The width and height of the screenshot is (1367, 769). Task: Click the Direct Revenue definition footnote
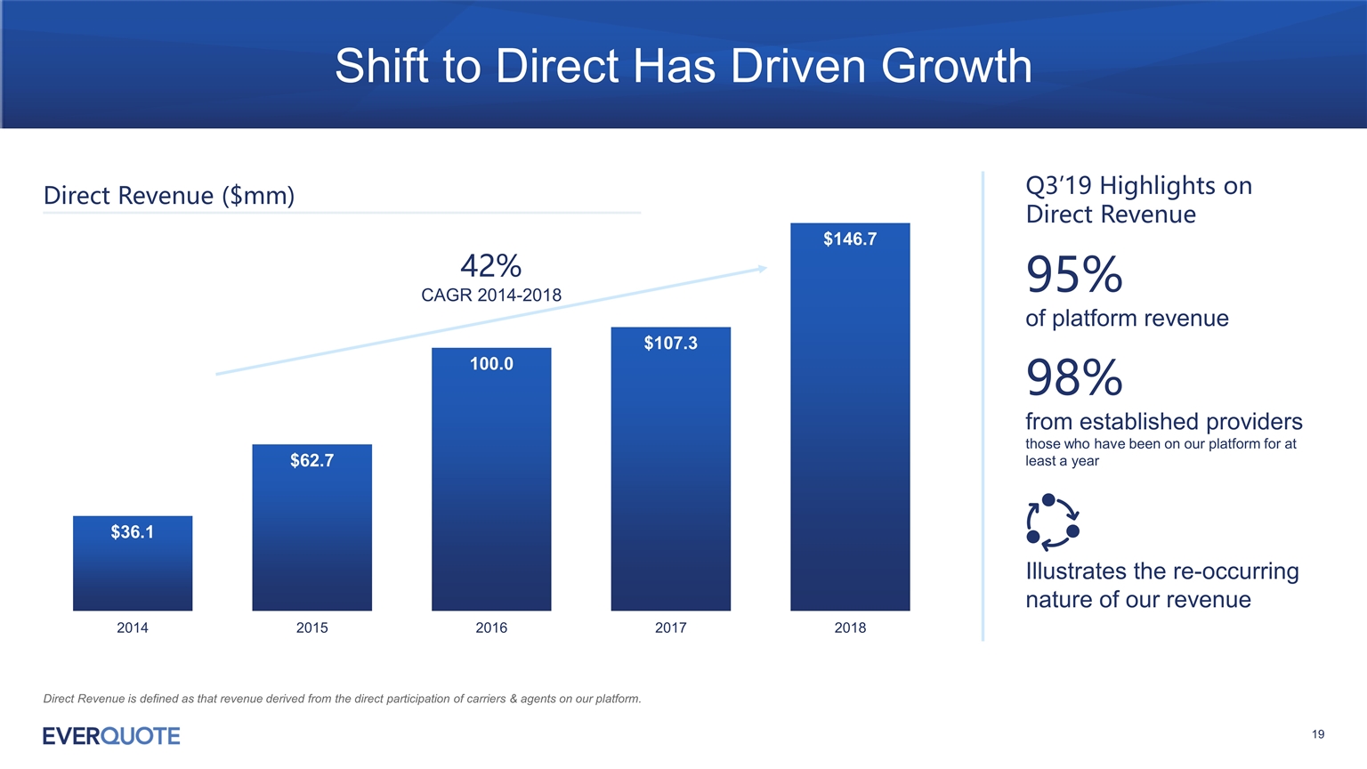tap(342, 699)
